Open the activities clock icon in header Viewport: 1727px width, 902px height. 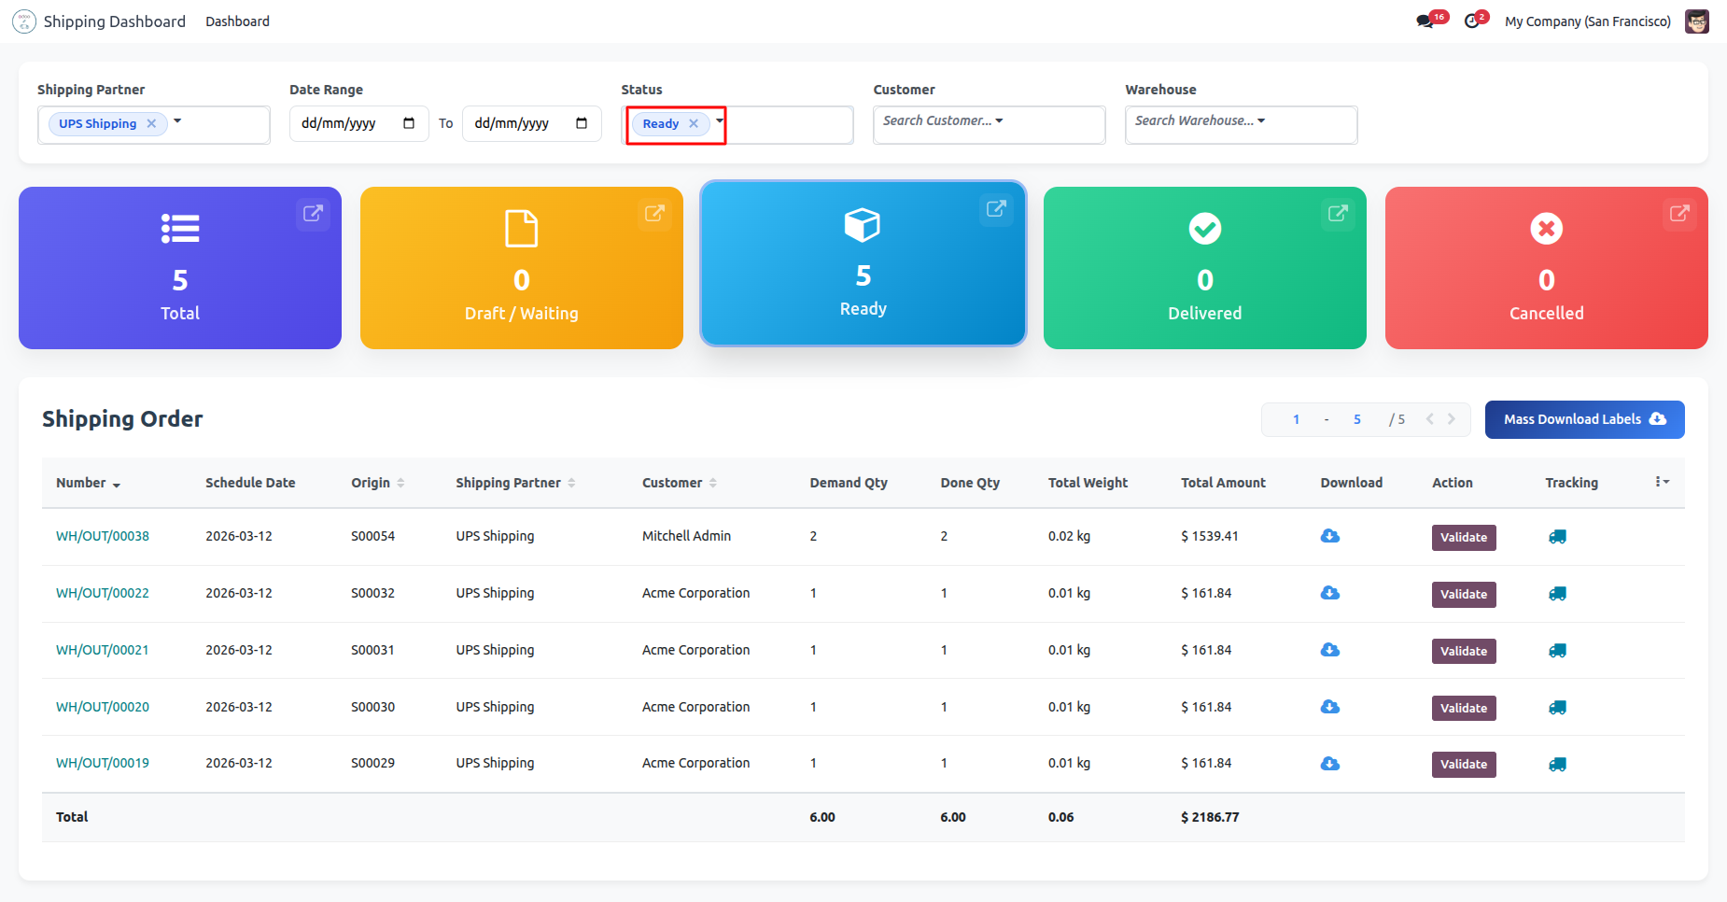1472,21
